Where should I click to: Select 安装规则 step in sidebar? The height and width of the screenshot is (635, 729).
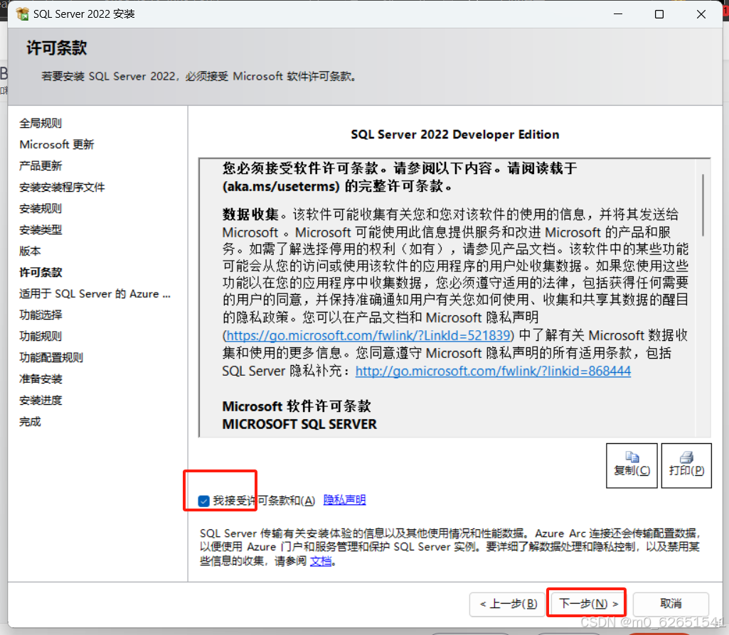point(41,208)
